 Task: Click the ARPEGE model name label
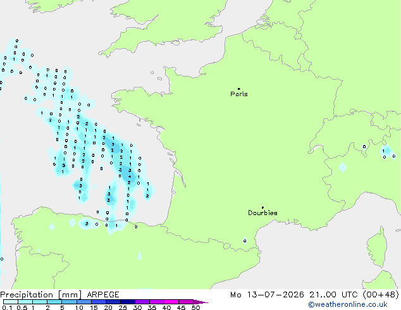click(x=103, y=295)
